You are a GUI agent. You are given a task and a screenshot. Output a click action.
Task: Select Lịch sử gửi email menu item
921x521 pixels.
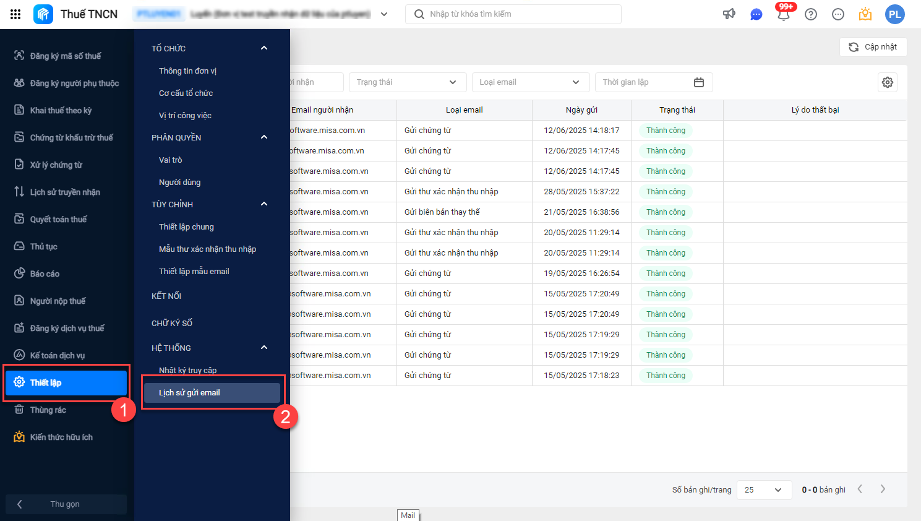point(212,392)
